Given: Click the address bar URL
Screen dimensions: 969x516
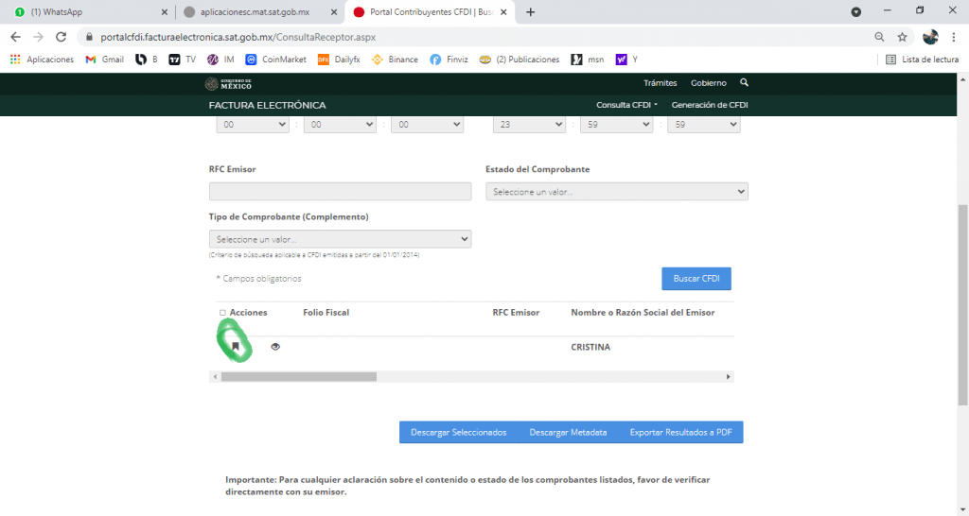Looking at the screenshot, I should [x=238, y=37].
